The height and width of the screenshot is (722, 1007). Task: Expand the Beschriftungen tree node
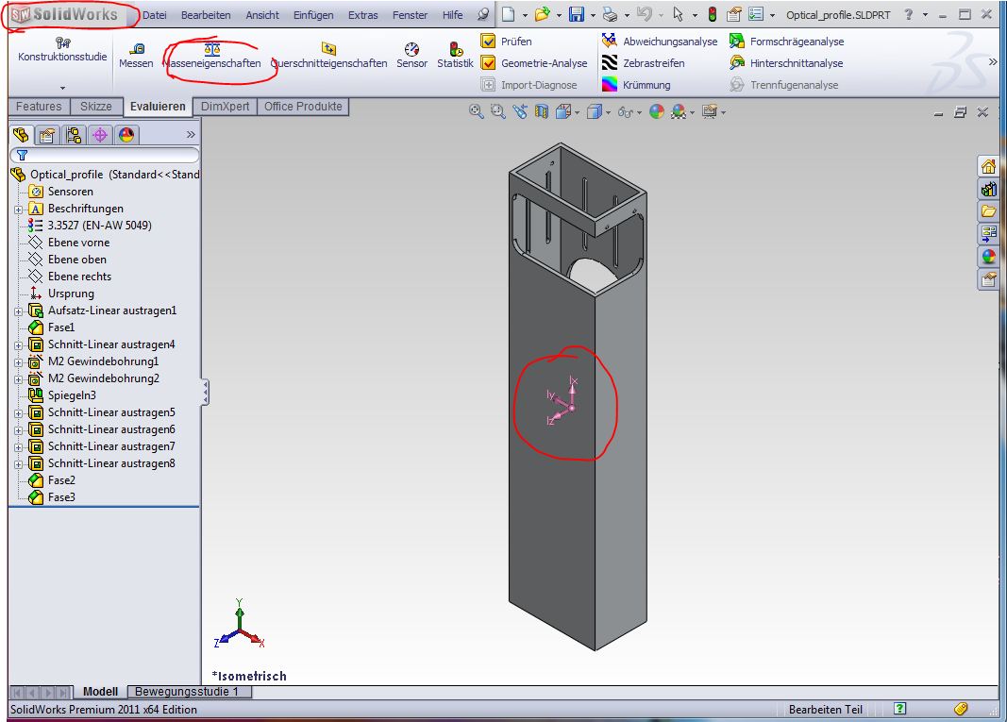click(x=18, y=209)
